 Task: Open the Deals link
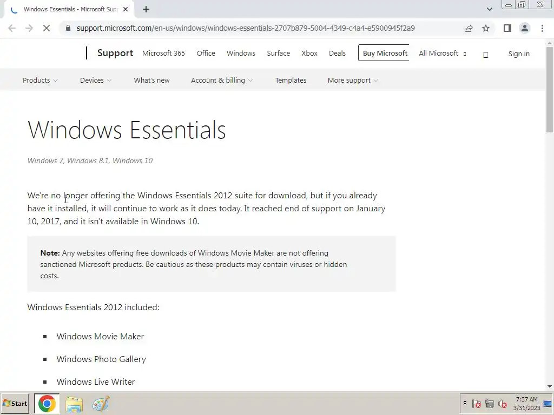click(337, 53)
